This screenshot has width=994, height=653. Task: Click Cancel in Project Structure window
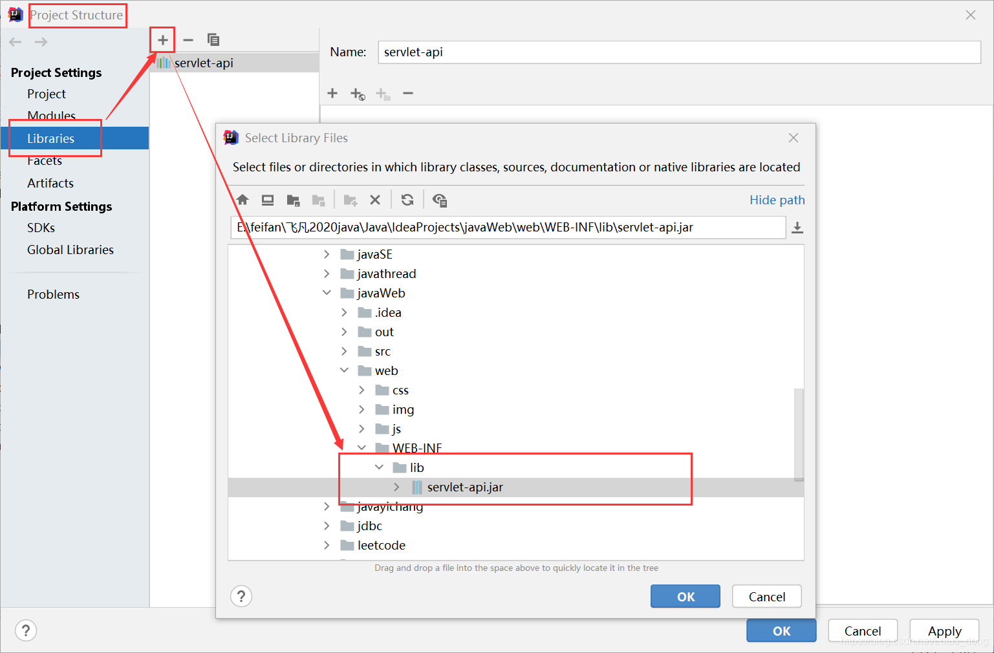pos(863,630)
